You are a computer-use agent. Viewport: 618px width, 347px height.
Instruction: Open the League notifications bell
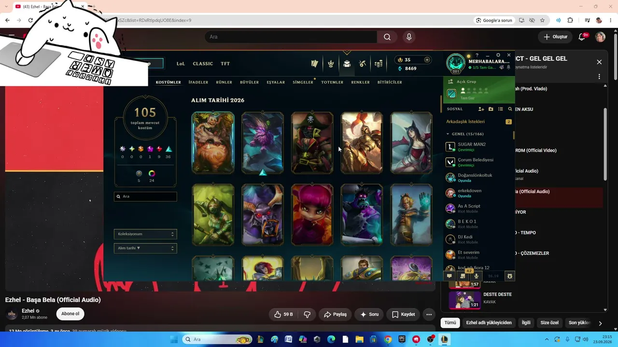[x=508, y=67]
